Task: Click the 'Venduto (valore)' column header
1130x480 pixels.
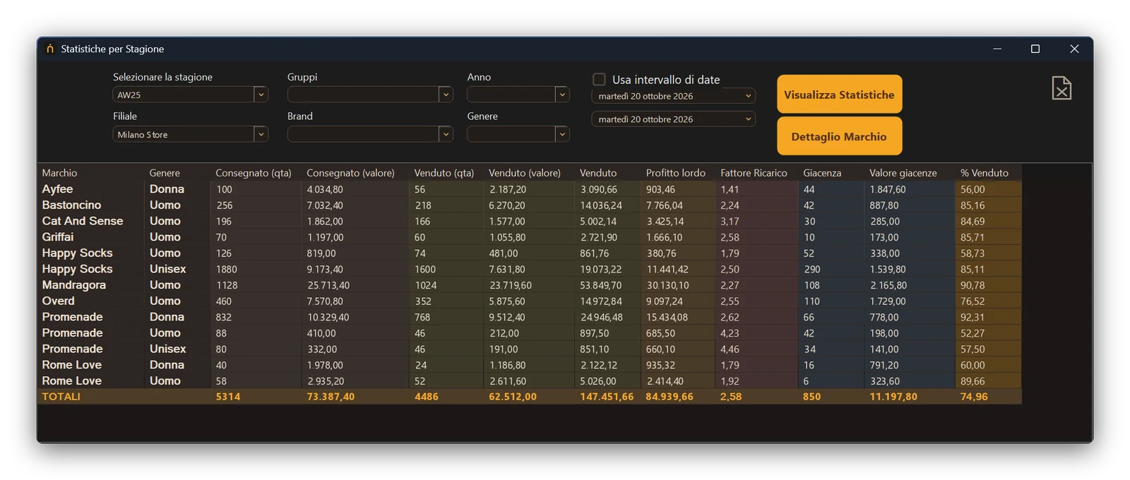Action: point(525,173)
